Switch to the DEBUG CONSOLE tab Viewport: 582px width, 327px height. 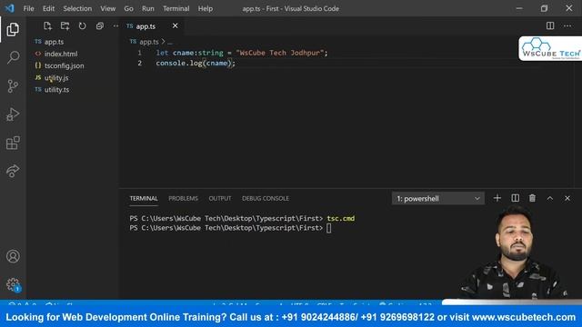click(266, 198)
